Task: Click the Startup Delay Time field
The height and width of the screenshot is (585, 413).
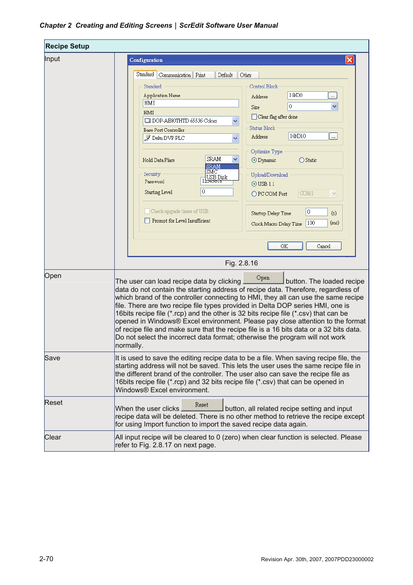Action: [316, 212]
